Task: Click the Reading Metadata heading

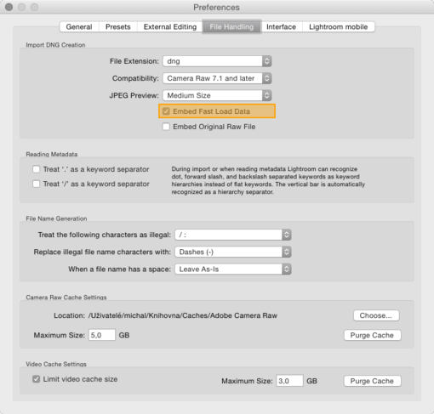Action: [x=52, y=154]
